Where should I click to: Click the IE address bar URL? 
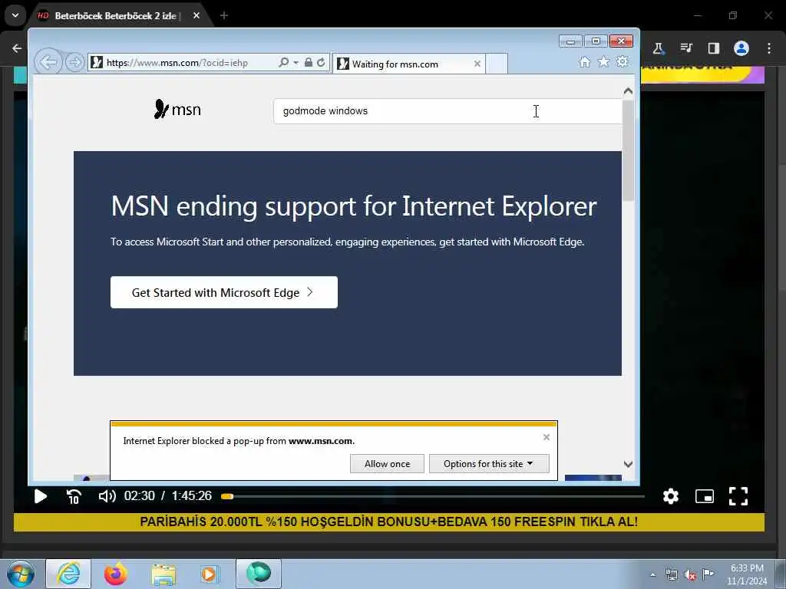pyautogui.click(x=177, y=63)
